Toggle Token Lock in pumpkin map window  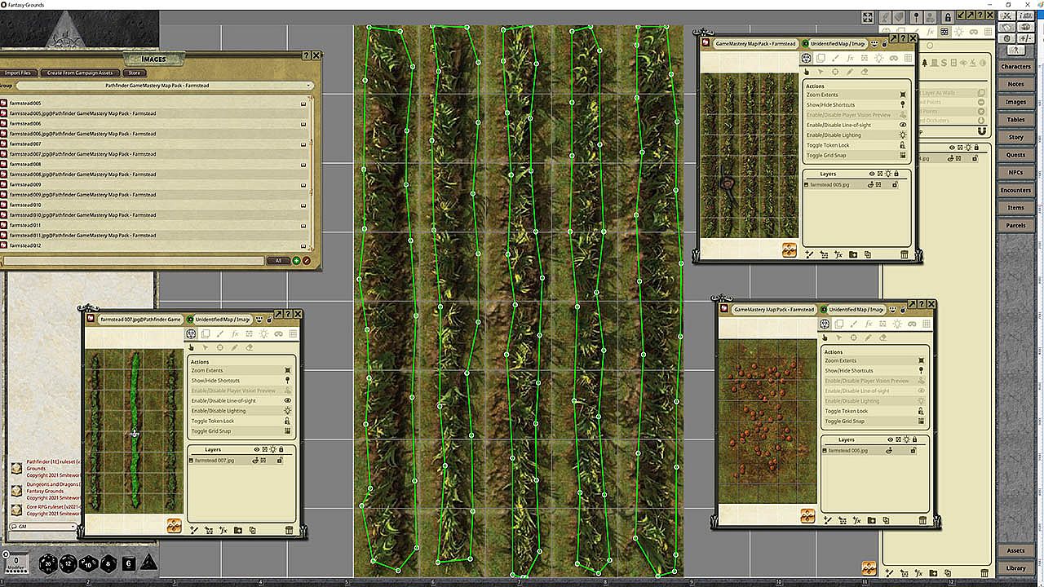[x=874, y=412]
